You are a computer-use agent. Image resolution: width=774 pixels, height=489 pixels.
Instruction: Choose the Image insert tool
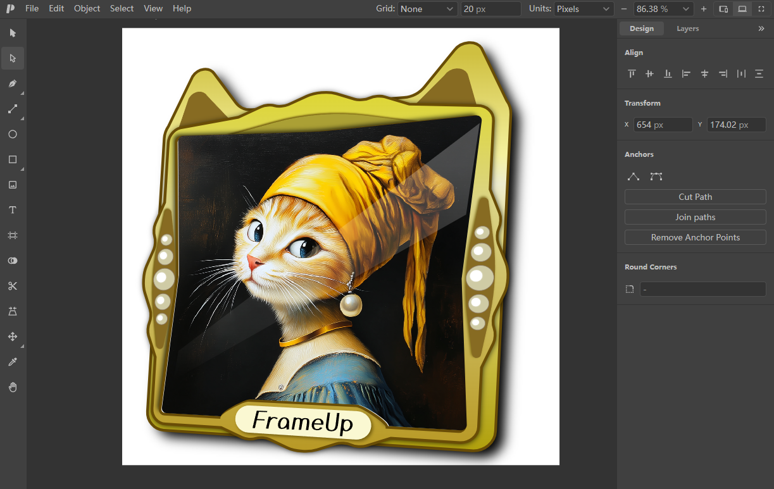tap(13, 185)
